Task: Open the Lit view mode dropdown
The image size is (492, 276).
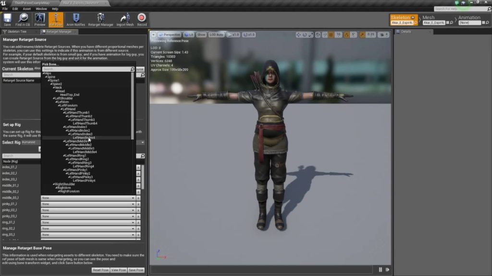Action: 189,34
